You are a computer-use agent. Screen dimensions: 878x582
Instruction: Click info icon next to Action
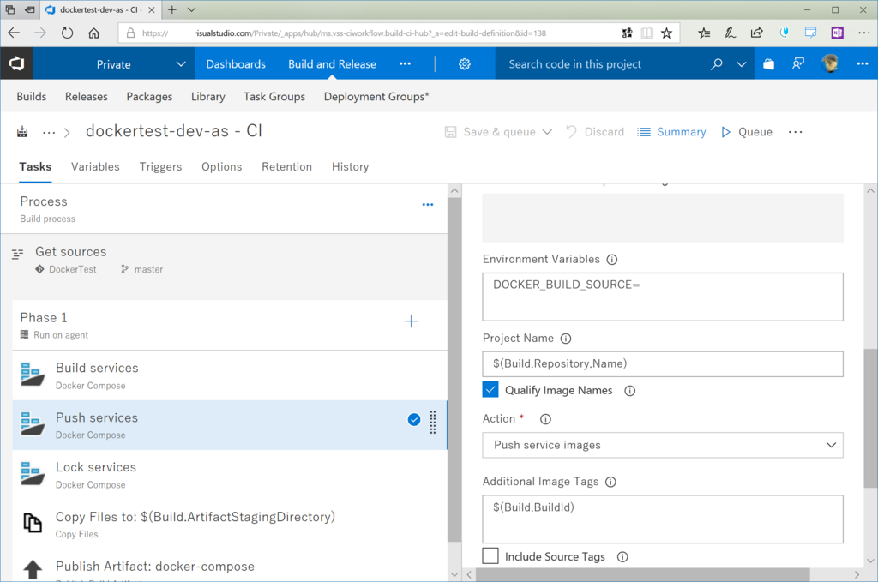point(545,418)
